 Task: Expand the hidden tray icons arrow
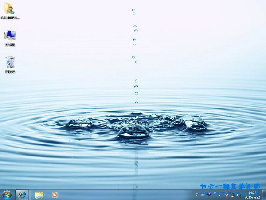click(x=220, y=195)
